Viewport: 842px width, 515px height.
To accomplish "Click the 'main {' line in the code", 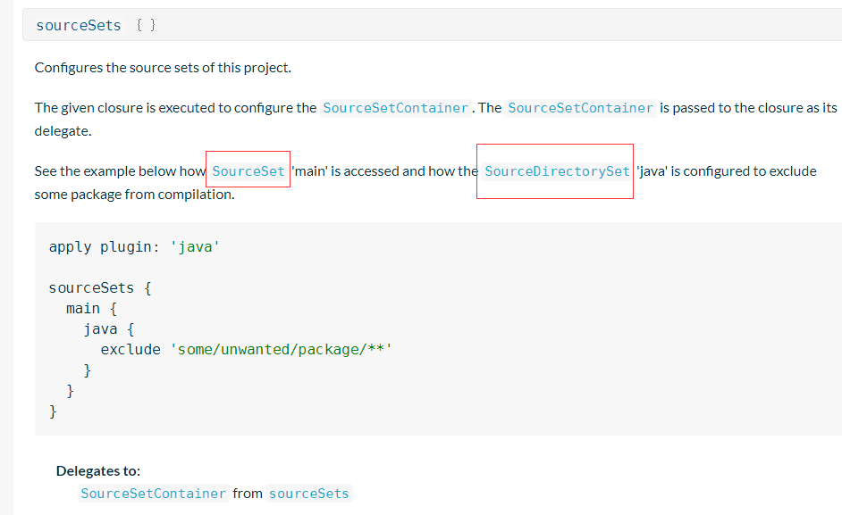I will pos(91,308).
